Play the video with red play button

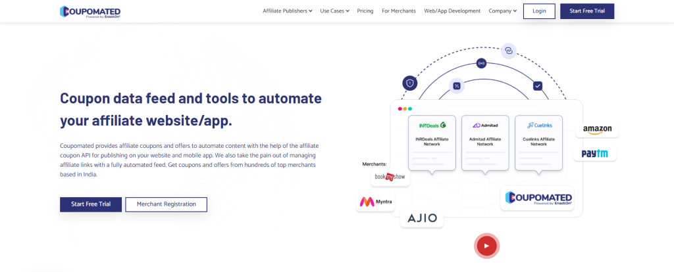pos(486,246)
